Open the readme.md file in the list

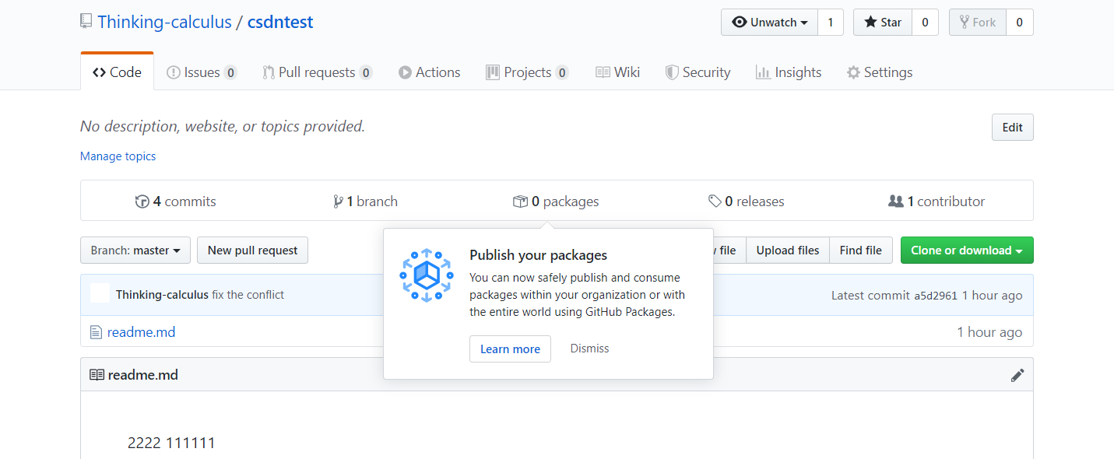tap(141, 332)
